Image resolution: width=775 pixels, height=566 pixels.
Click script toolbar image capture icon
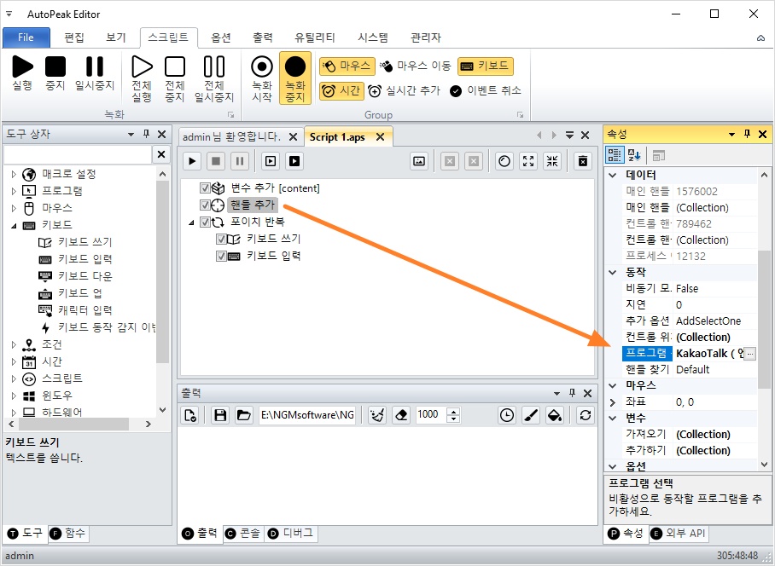[419, 161]
